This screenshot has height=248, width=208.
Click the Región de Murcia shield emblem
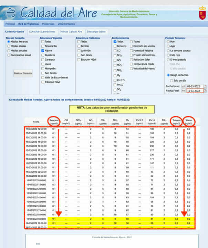202,13
